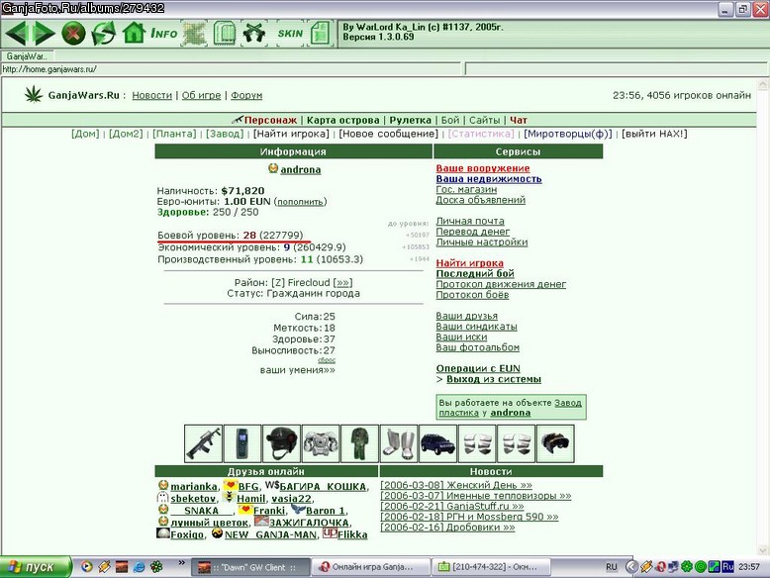Image resolution: width=770 pixels, height=578 pixels.
Task: Open news item Женский День
Action: [456, 485]
